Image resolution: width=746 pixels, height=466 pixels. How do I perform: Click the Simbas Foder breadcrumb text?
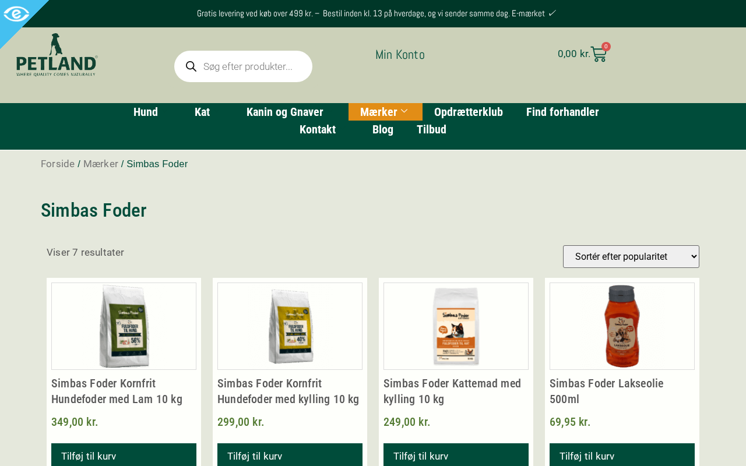157,164
